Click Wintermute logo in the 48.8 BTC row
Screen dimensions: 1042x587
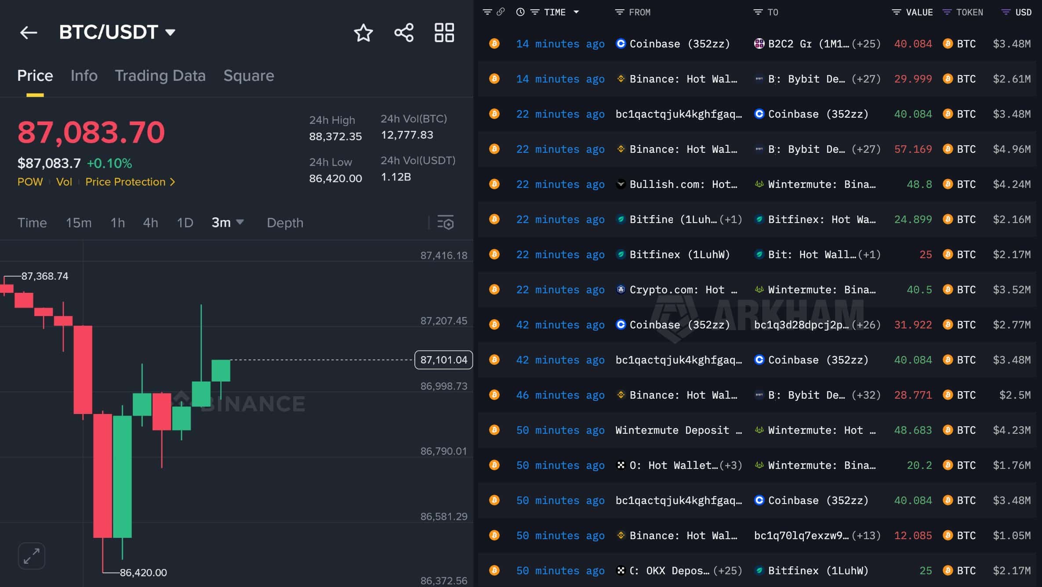pos(759,184)
